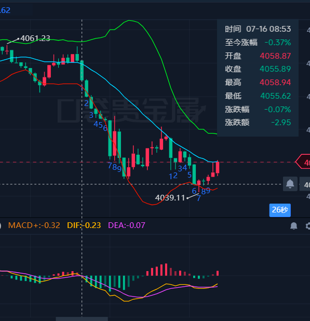Click the MACD+:-0.32 value

click(x=34, y=225)
